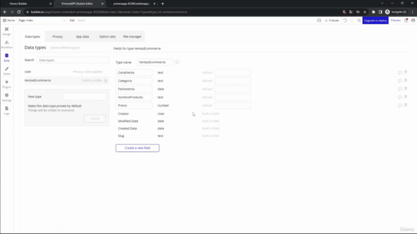
Task: Click the New type name input
Action: [x=84, y=97]
